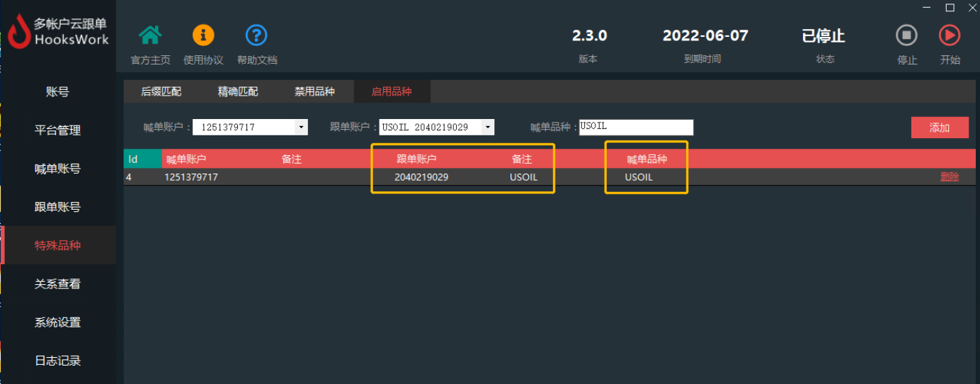
Task: Minimize the application window
Action: coord(928,8)
